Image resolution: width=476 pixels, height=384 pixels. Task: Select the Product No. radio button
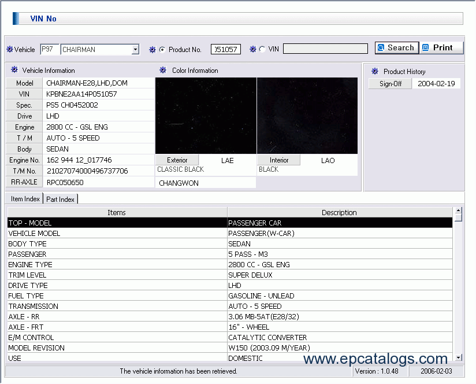pos(162,50)
